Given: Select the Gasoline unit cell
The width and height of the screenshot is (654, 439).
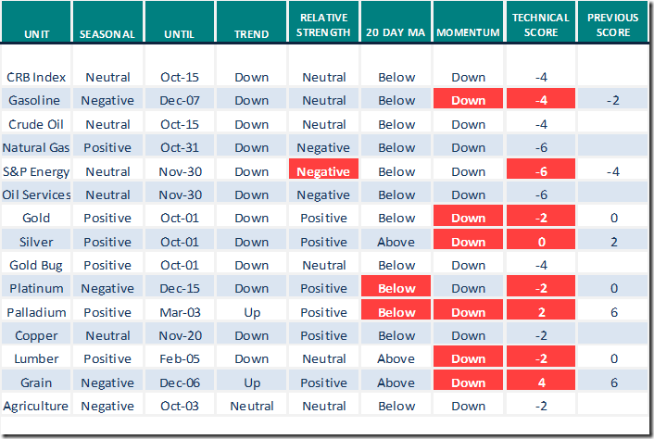Looking at the screenshot, I should tap(34, 101).
